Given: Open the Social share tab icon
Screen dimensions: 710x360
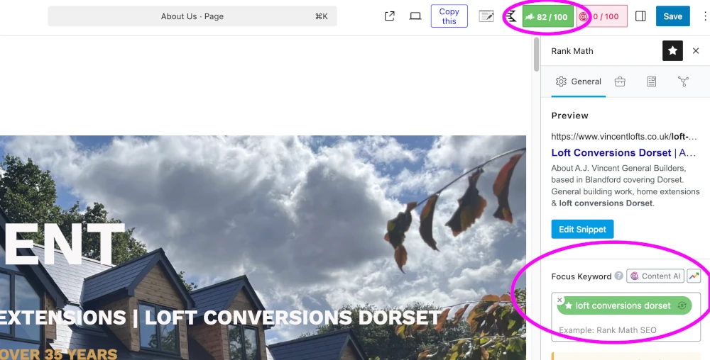Looking at the screenshot, I should click(x=683, y=81).
